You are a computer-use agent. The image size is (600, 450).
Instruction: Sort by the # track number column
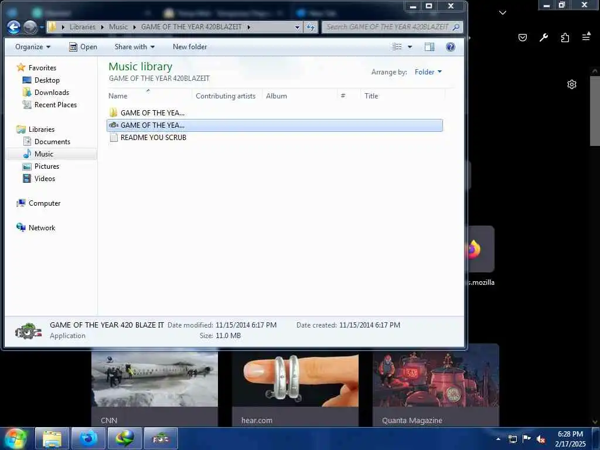click(x=349, y=96)
